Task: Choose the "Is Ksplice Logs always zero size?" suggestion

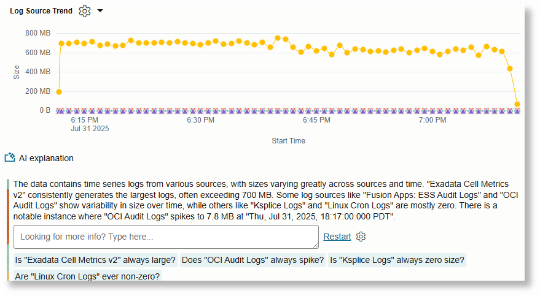Action: pyautogui.click(x=397, y=260)
